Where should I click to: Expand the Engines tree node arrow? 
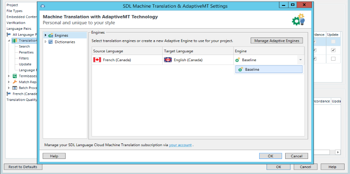tap(45, 36)
